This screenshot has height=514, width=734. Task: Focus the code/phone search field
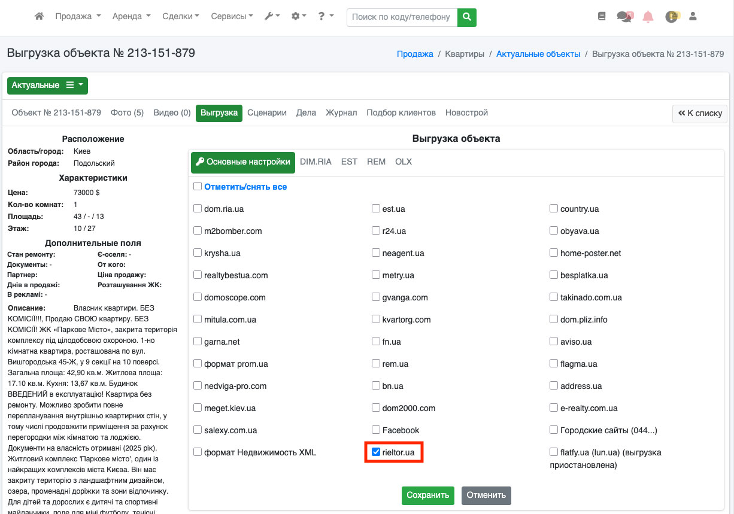[x=402, y=17]
